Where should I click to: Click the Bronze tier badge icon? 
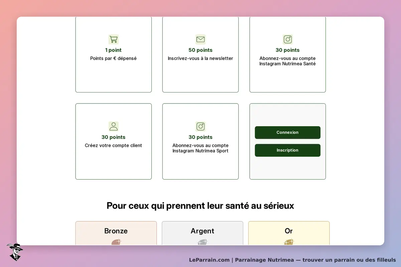116,242
